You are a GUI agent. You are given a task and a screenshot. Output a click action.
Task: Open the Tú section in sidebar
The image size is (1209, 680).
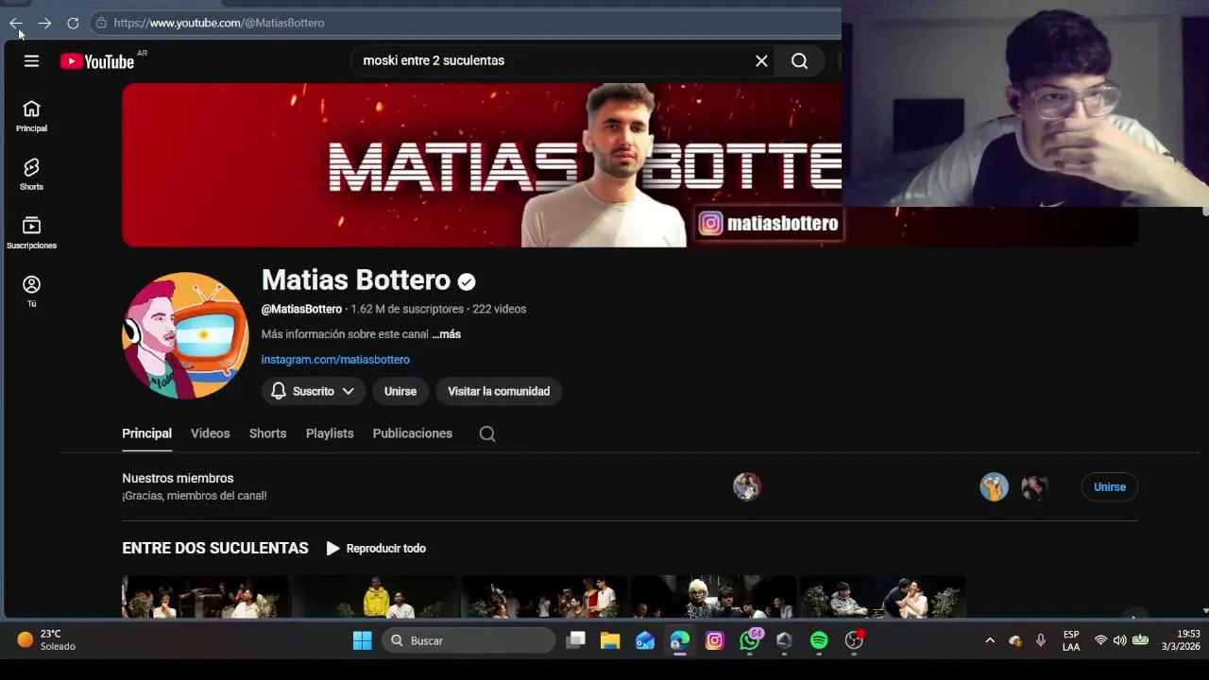coord(31,292)
